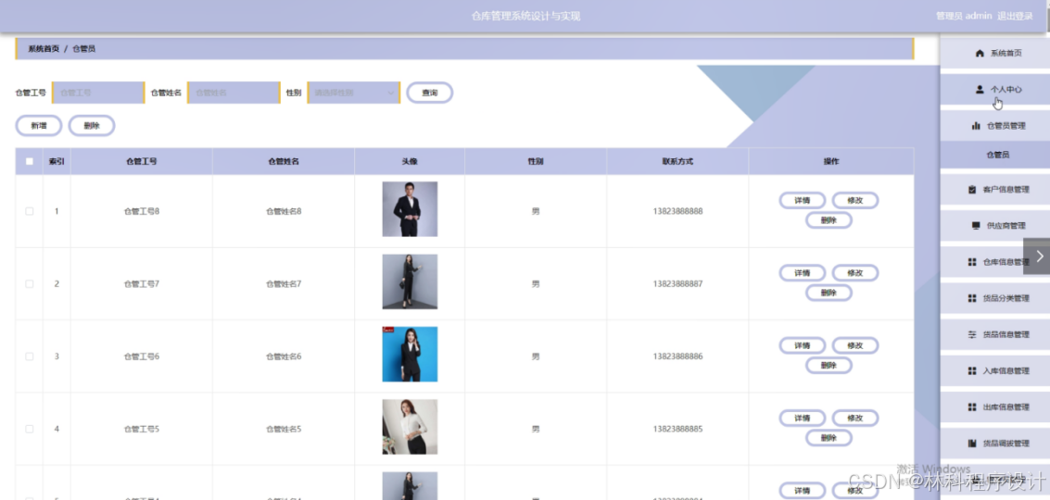
Task: Check the row 4 checkbox for 仓管工号5
Action: pos(30,429)
